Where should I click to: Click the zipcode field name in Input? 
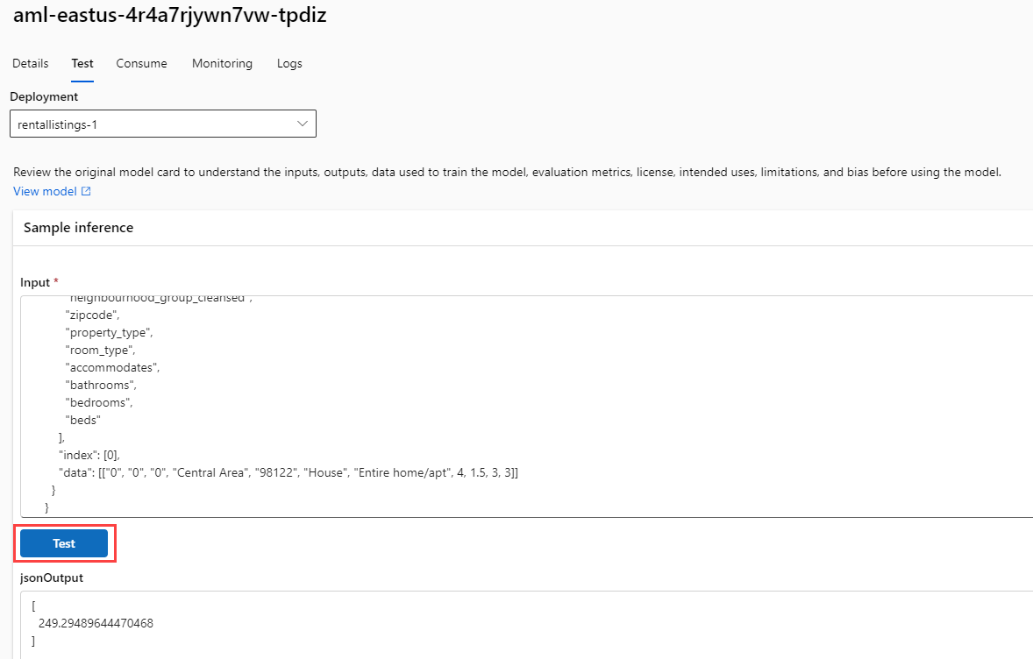click(90, 315)
